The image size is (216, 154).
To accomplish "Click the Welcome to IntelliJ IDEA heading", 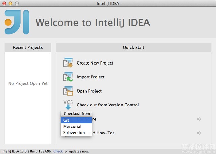I will point(93,23).
